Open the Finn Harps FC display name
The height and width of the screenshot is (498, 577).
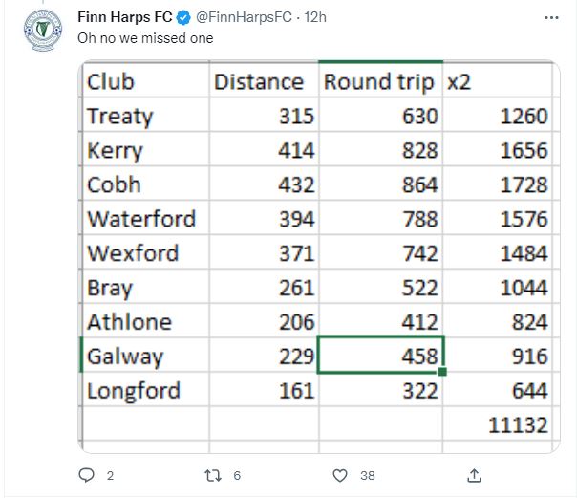[125, 17]
